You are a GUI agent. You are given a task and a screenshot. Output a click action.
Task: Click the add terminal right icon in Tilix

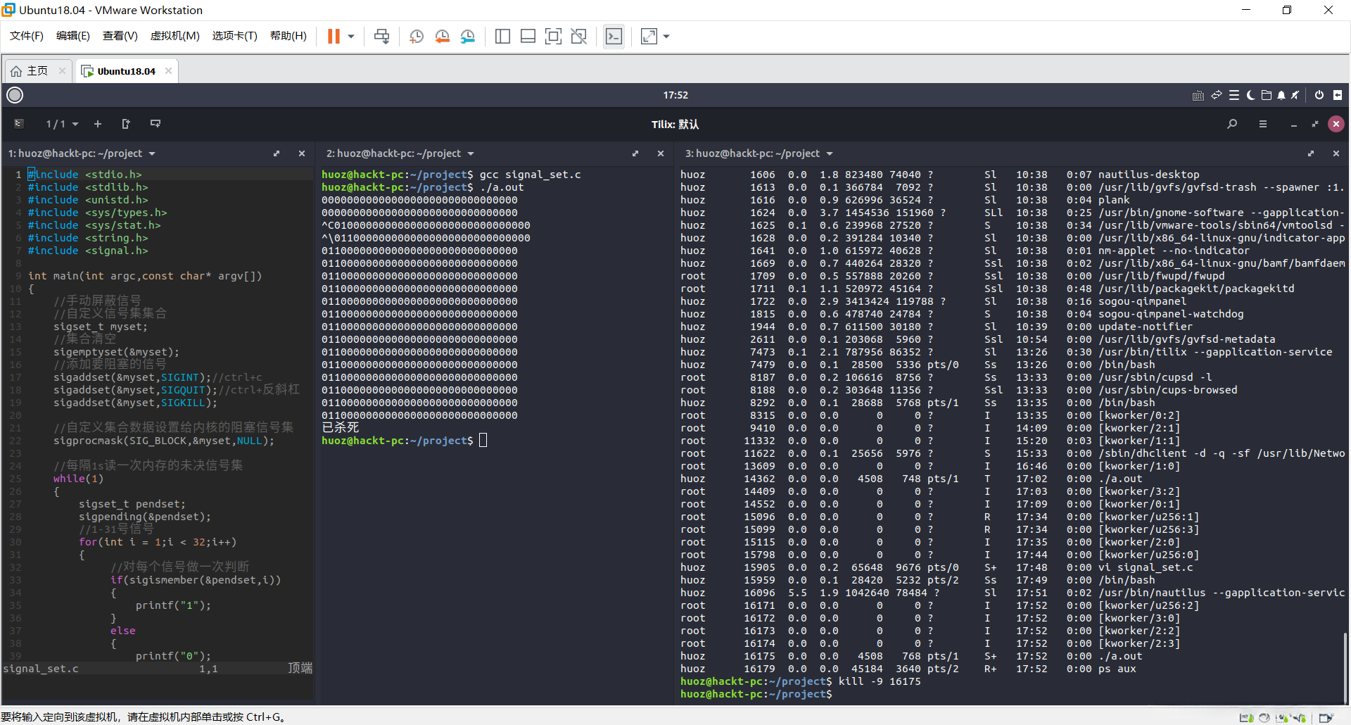[126, 124]
